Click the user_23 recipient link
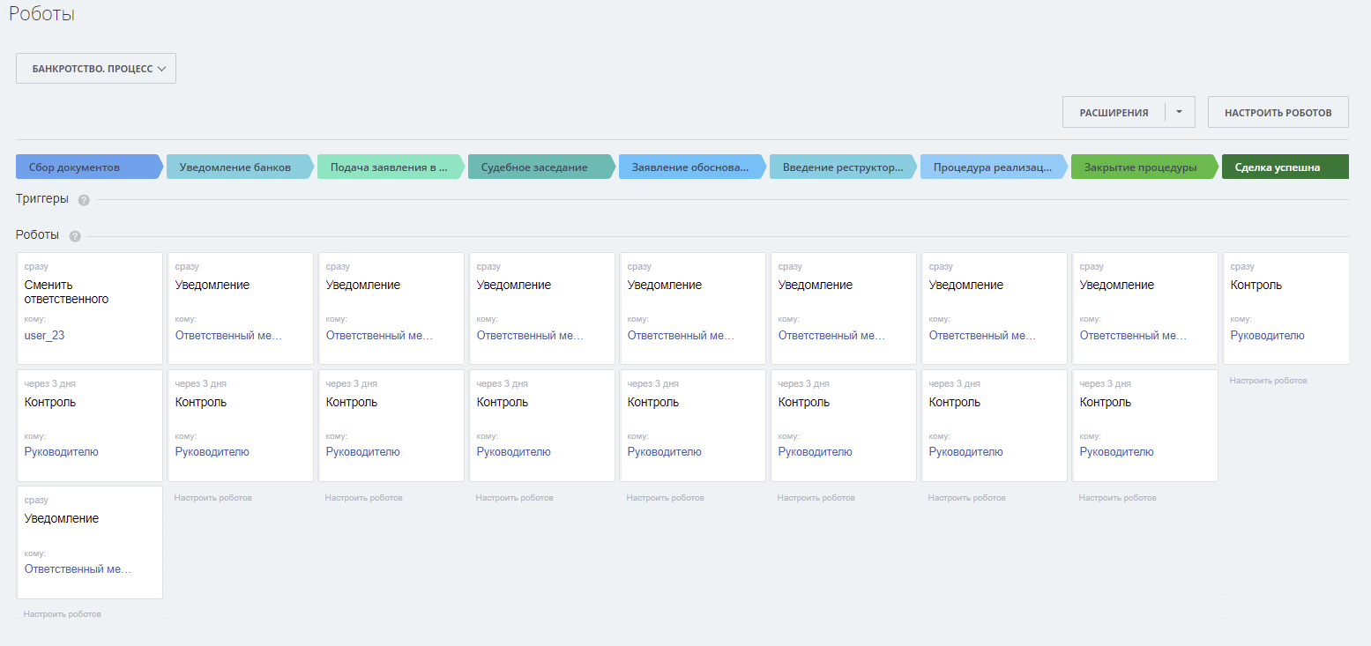The image size is (1371, 646). coord(44,336)
